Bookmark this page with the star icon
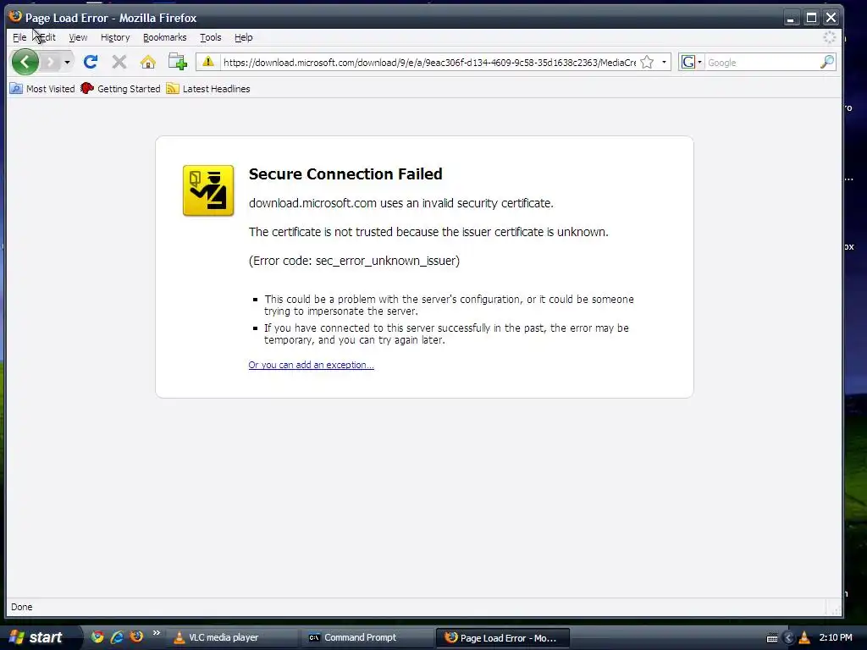This screenshot has width=867, height=650. pyautogui.click(x=647, y=63)
